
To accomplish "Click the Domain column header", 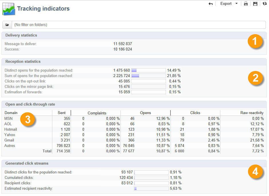I will click(11, 113).
